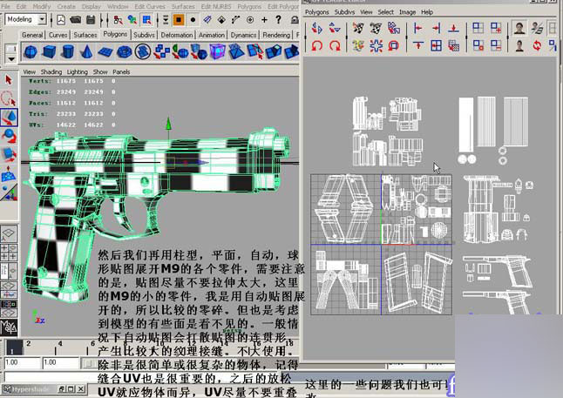Screen dimensions: 563x398
Task: Toggle dim image lower portrait icon
Action: tap(519, 45)
